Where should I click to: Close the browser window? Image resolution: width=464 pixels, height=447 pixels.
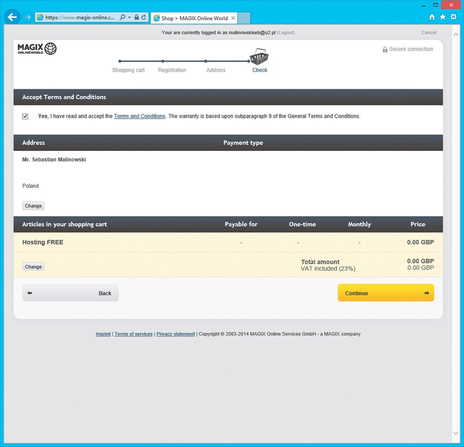pos(451,5)
